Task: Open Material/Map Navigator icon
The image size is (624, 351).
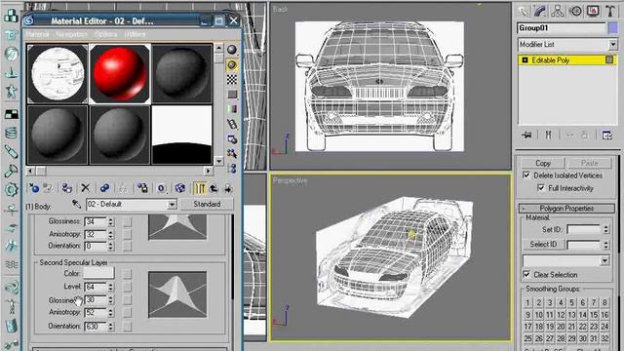Action: 232,169
